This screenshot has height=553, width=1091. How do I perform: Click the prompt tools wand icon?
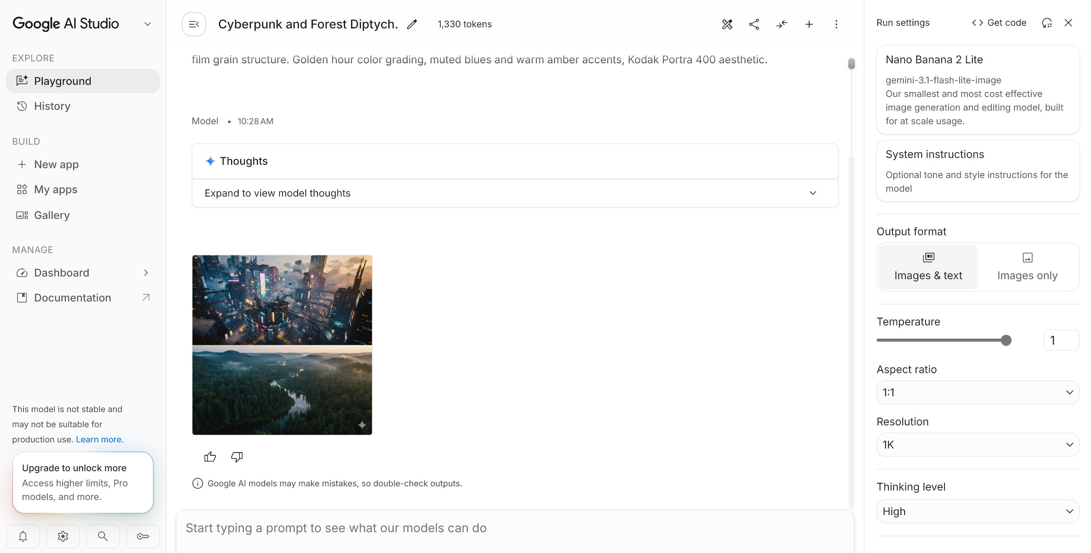coord(727,24)
